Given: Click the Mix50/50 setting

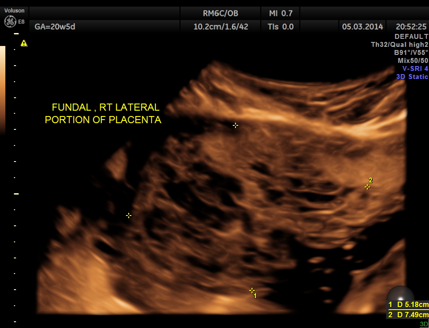Looking at the screenshot, I should [412, 61].
